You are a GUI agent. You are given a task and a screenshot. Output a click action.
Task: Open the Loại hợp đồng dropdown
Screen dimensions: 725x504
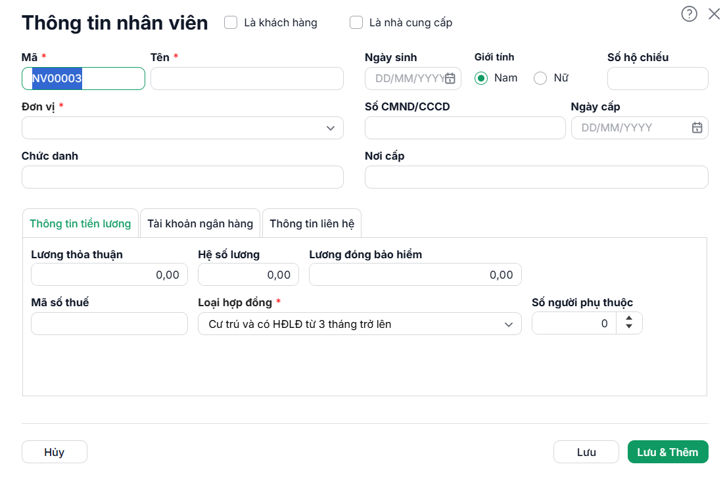360,324
